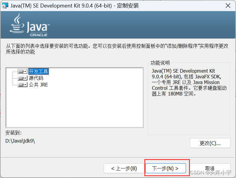The width and height of the screenshot is (236, 178).
Task: Click the install path D:\Java\jdk9\ text
Action: coord(20,141)
